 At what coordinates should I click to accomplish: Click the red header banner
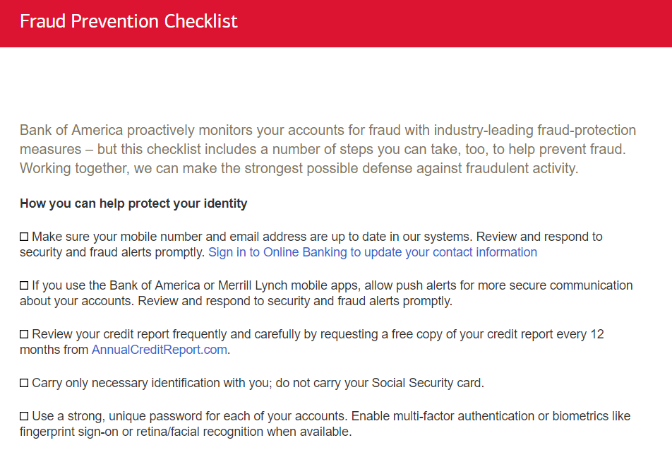point(529,23)
